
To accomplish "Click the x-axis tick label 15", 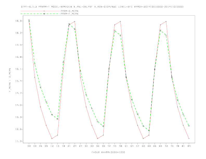I will pos(57,146).
